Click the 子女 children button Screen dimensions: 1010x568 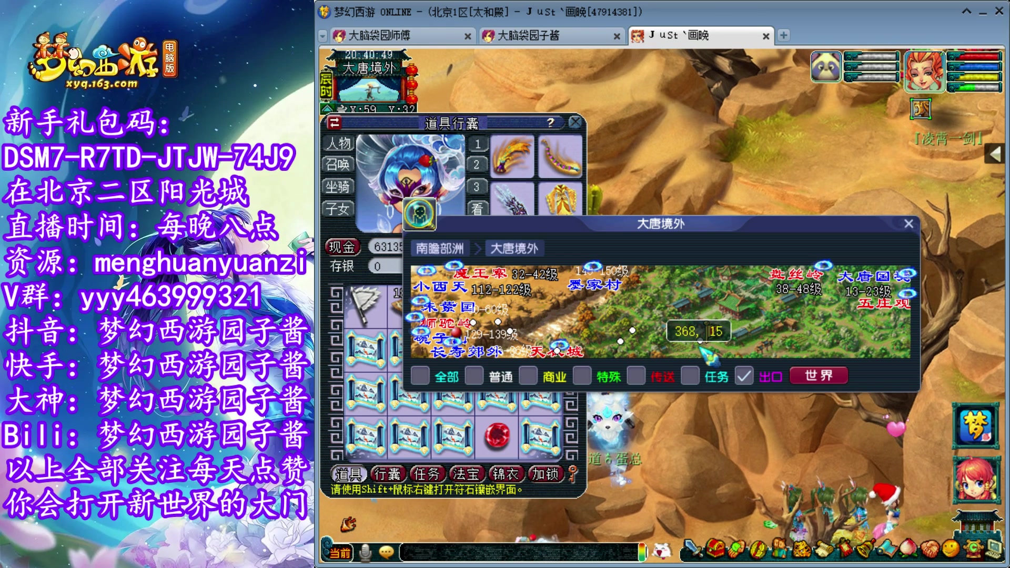click(338, 209)
